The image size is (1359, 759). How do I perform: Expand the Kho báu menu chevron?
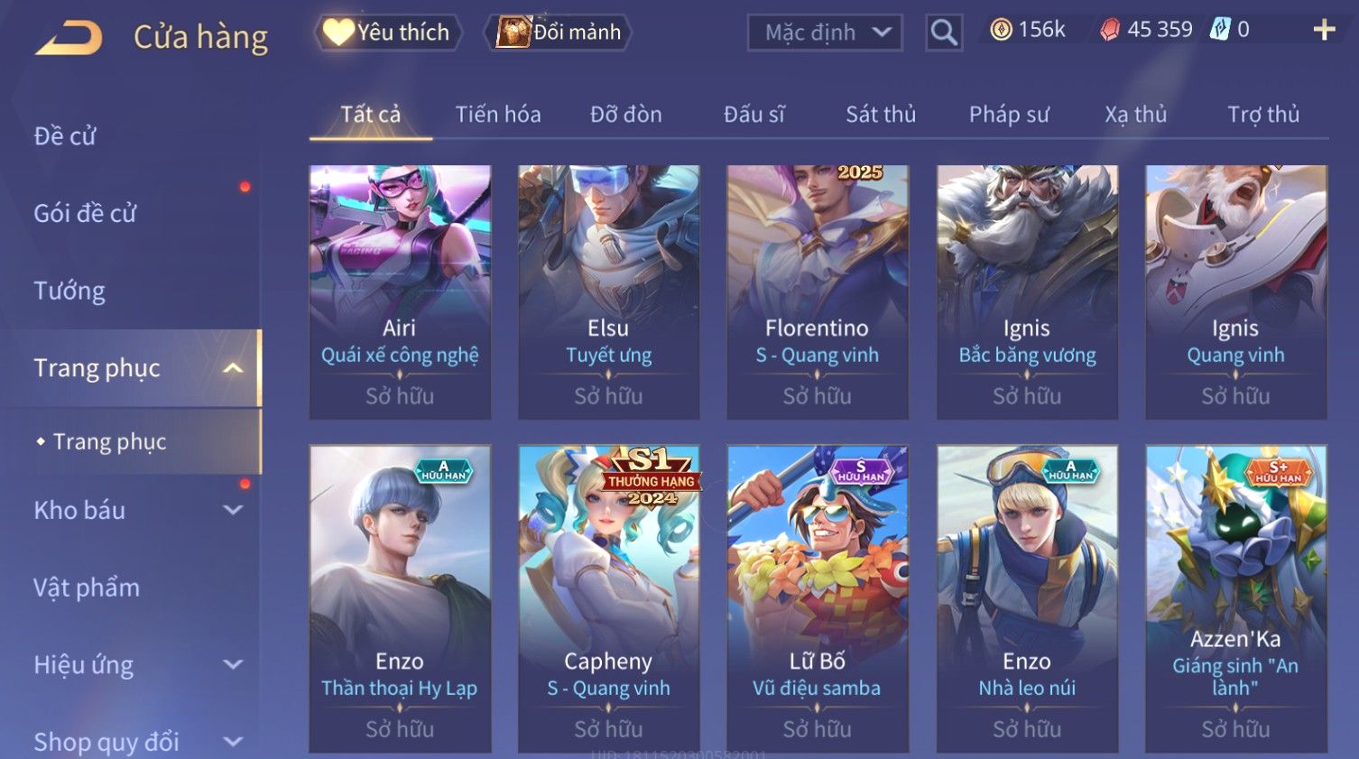coord(233,510)
